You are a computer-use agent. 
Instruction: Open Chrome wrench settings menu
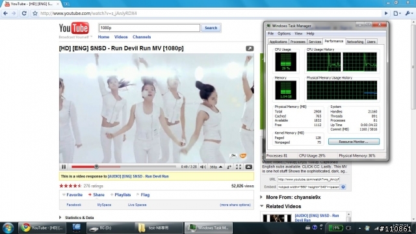[x=408, y=13]
